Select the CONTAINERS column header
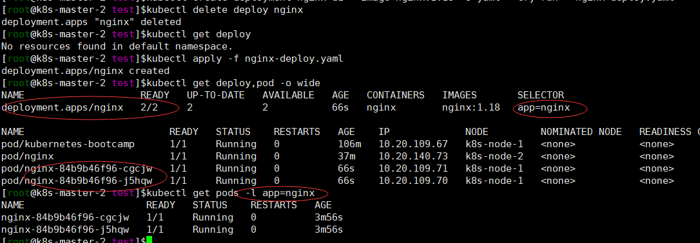Image resolution: width=700 pixels, height=243 pixels. coord(396,95)
